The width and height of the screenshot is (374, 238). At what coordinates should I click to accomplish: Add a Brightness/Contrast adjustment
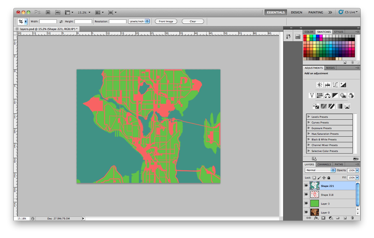coord(319,85)
